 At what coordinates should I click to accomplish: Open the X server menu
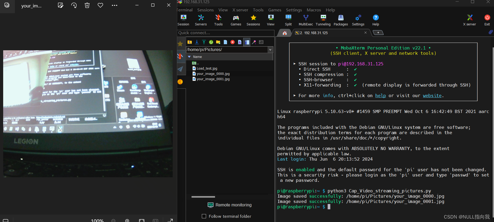240,10
